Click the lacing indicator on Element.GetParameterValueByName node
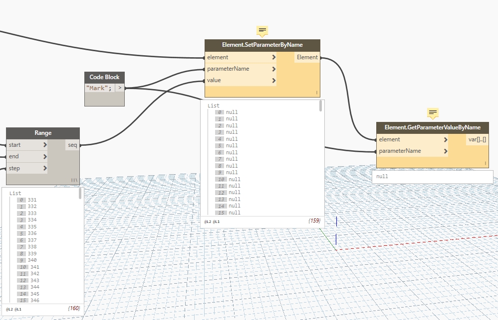The image size is (498, 320). 485,163
